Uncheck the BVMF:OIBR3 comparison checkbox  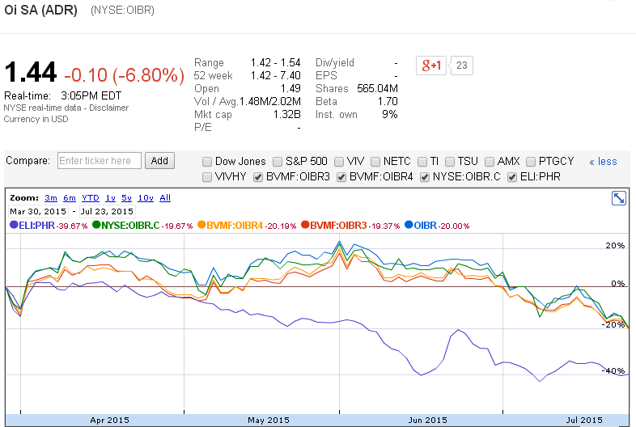(x=258, y=177)
